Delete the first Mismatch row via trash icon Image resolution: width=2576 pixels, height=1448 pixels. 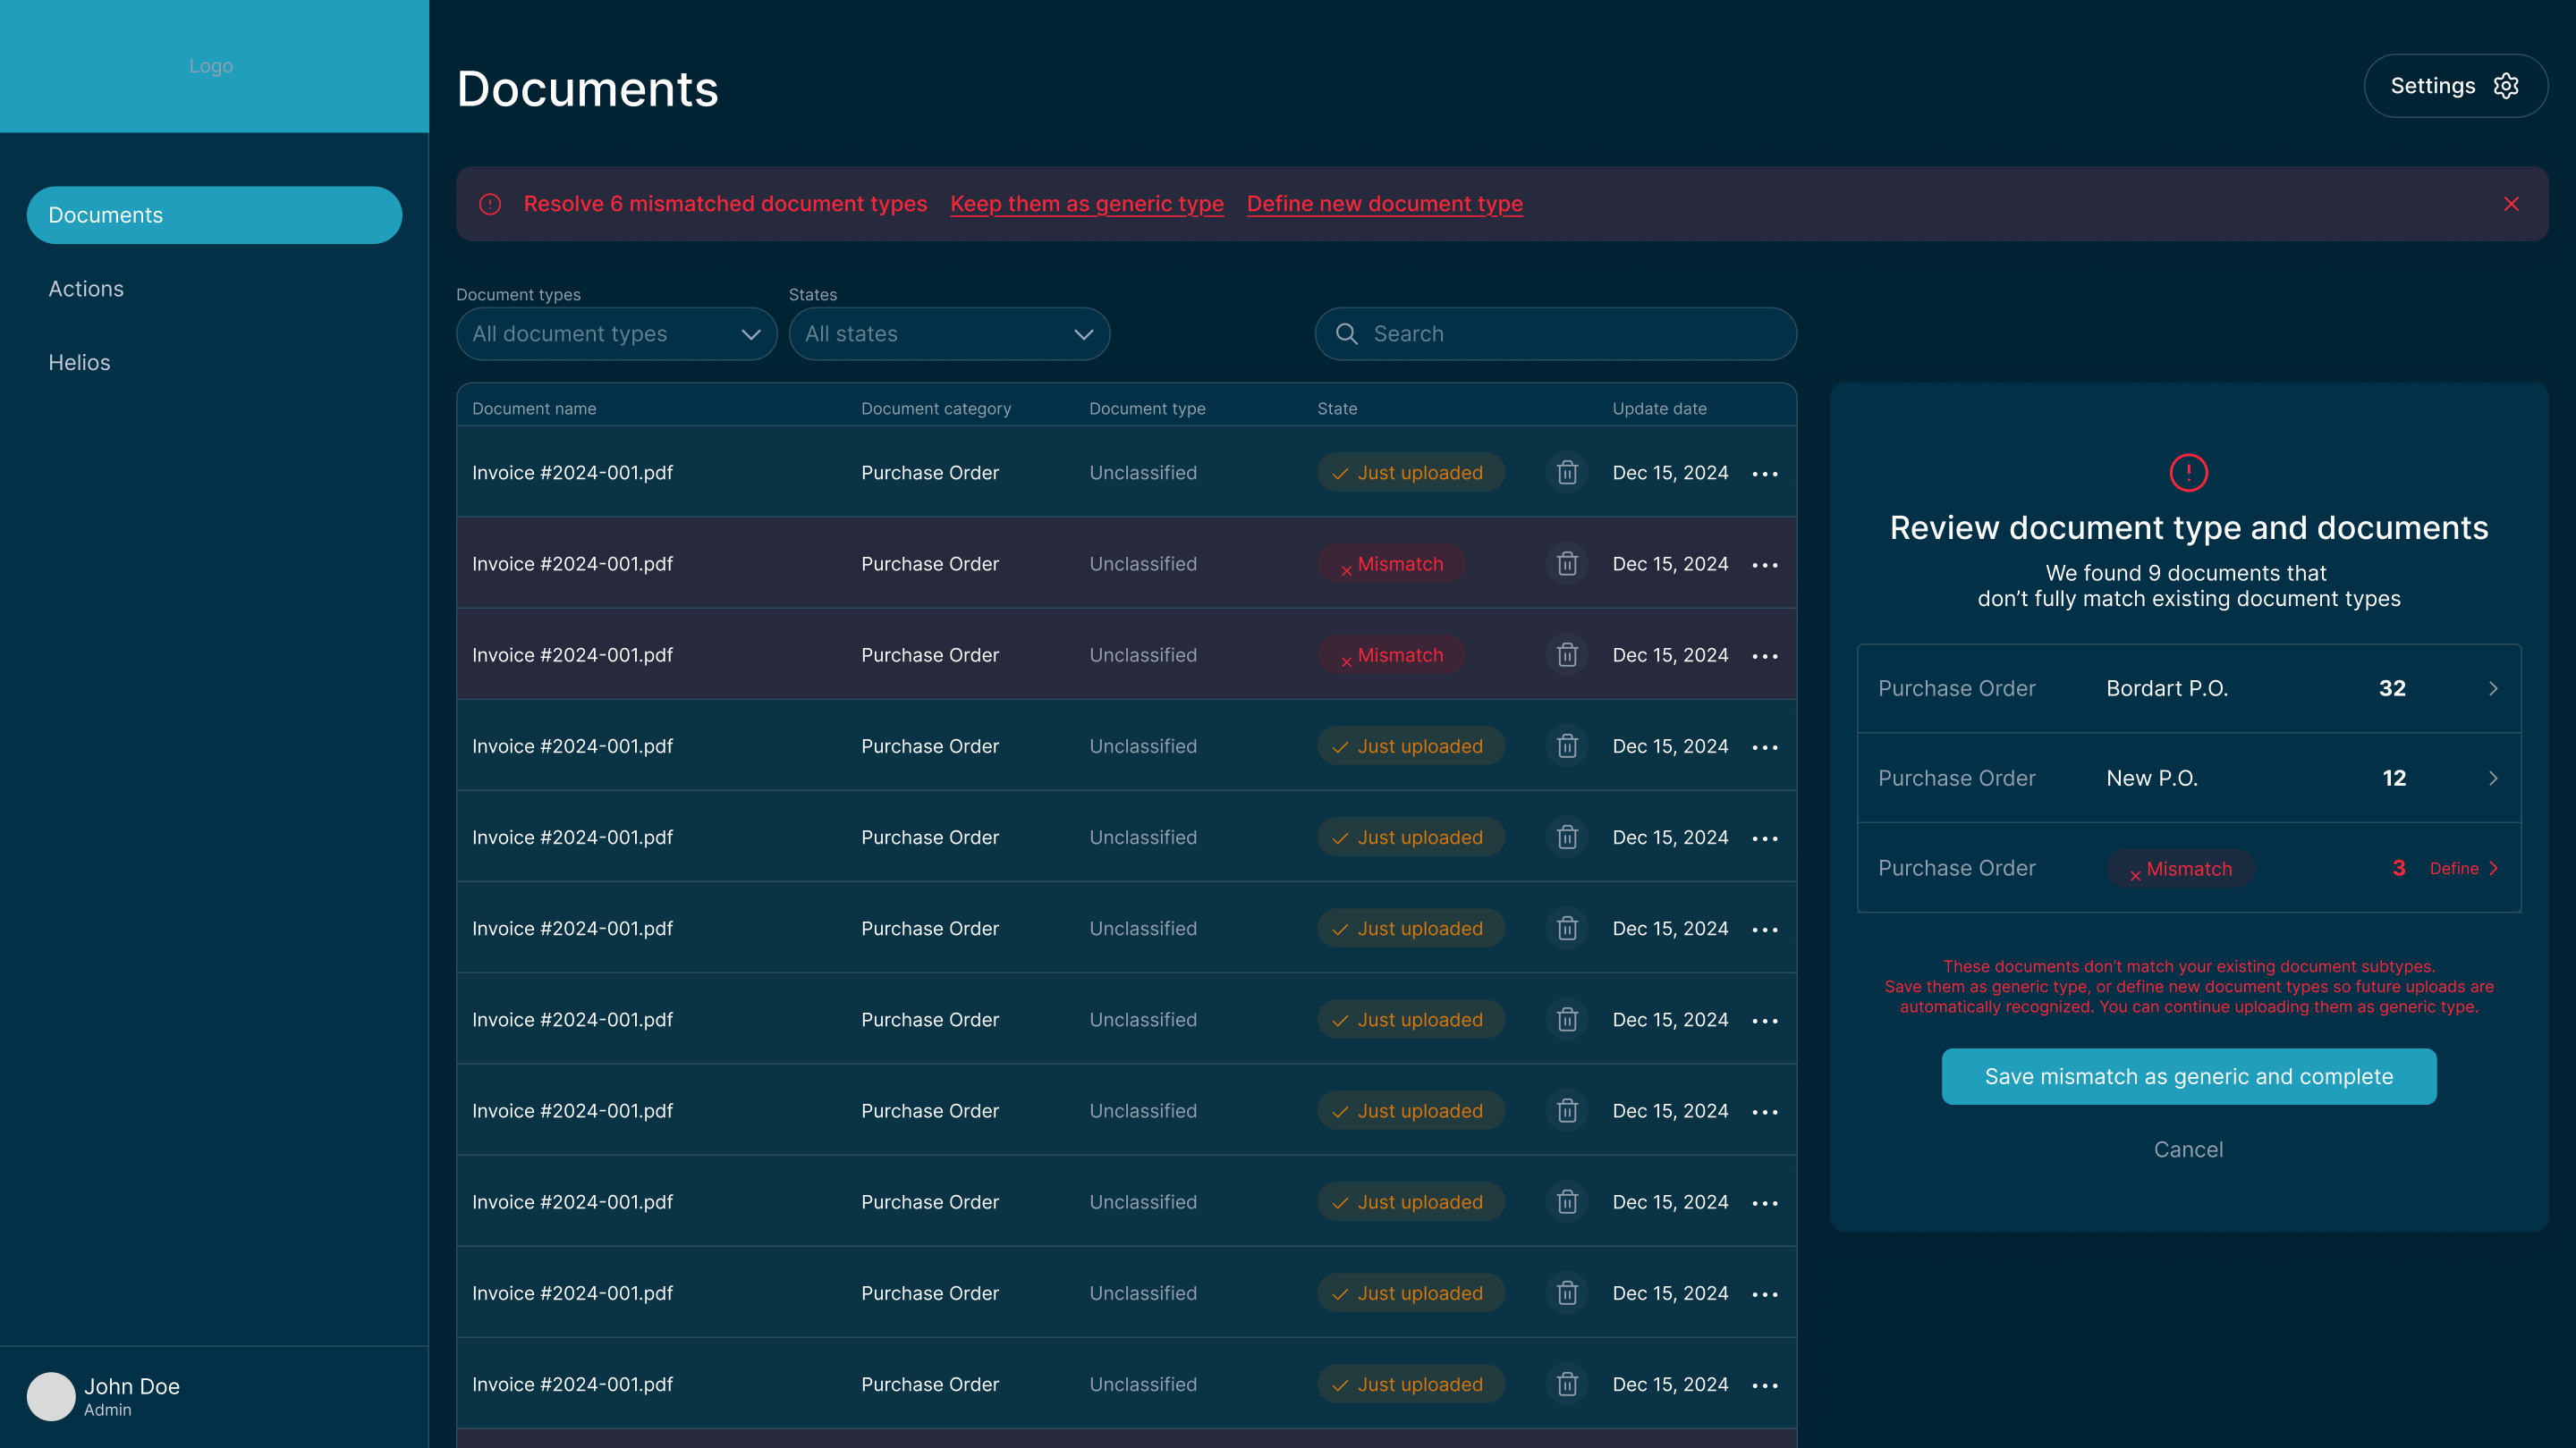[1567, 564]
